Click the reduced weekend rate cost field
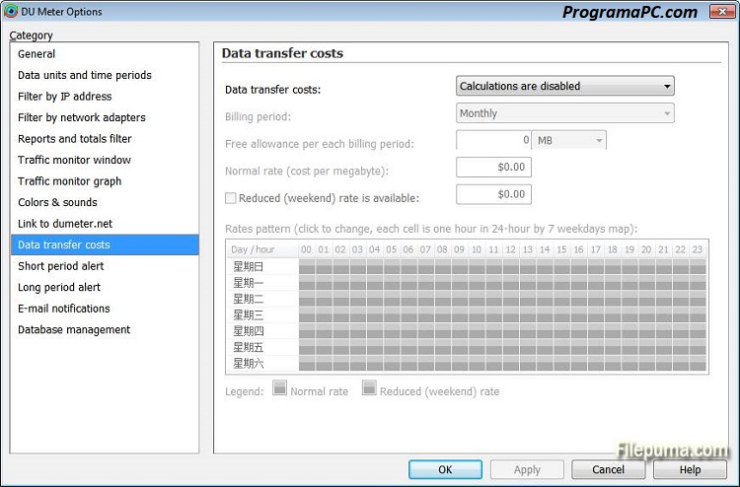 pos(493,194)
